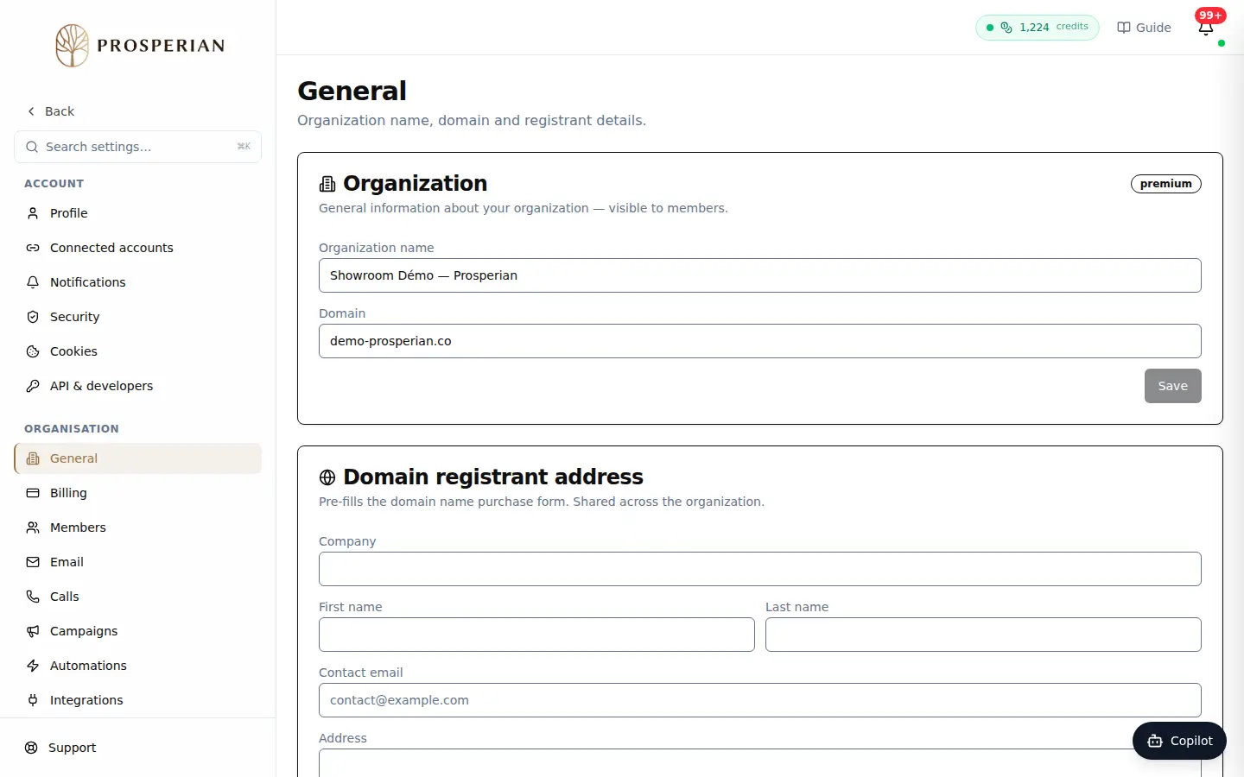Screen dimensions: 1244x777
Task: Click the Billing card icon
Action: [x=33, y=493]
